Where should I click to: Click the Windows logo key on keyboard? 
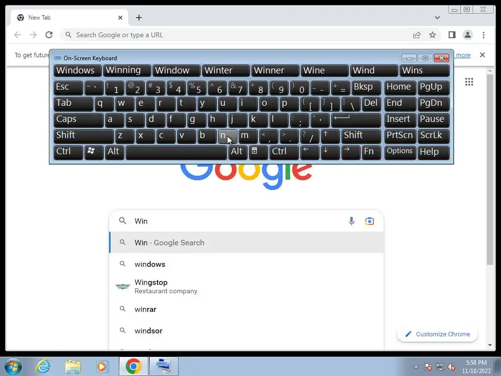pos(94,152)
